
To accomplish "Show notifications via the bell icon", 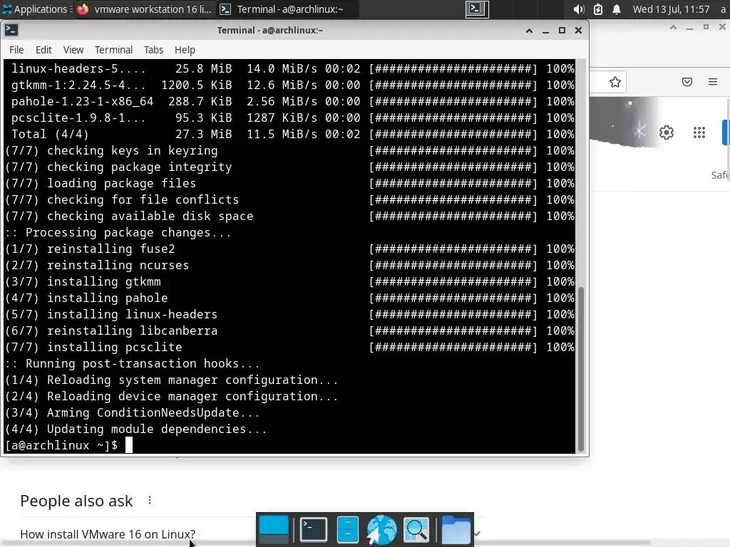I will pyautogui.click(x=617, y=9).
